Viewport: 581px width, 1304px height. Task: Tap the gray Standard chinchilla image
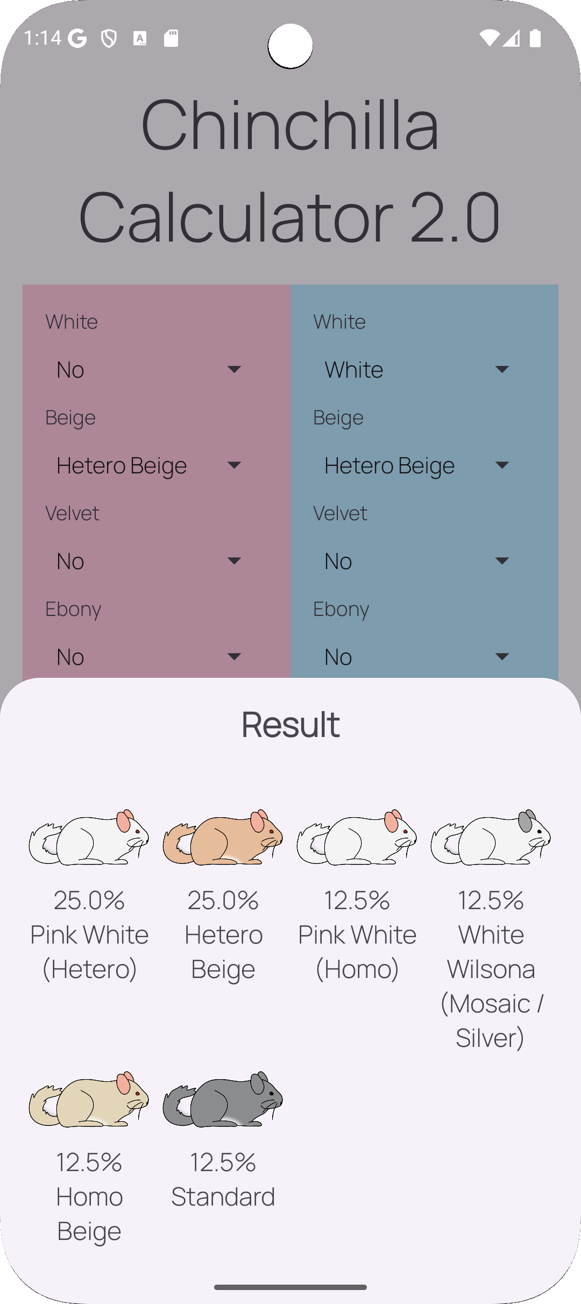click(223, 1099)
